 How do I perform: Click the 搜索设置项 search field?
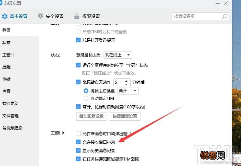[x=200, y=16]
